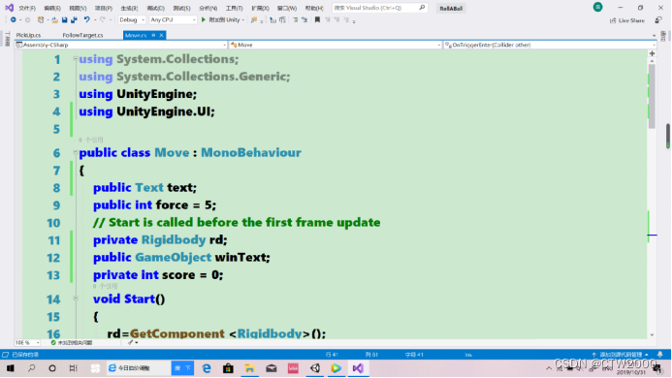This screenshot has width=672, height=378.
Task: Click the taskbar search magnifier icon
Action: pos(31,368)
